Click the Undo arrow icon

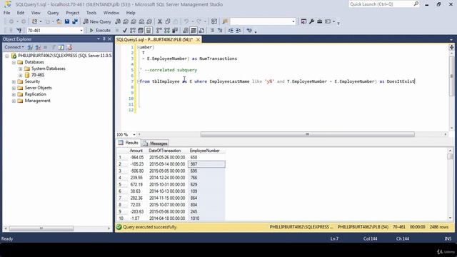click(x=186, y=21)
